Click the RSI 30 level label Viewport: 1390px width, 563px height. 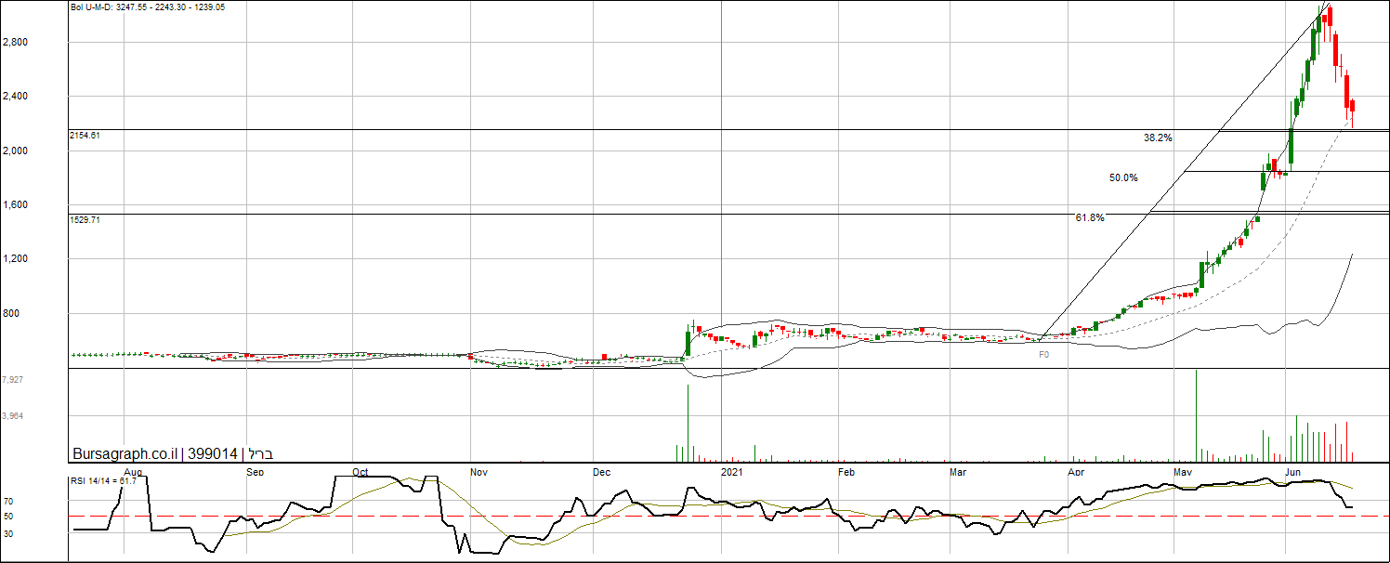tap(7, 533)
